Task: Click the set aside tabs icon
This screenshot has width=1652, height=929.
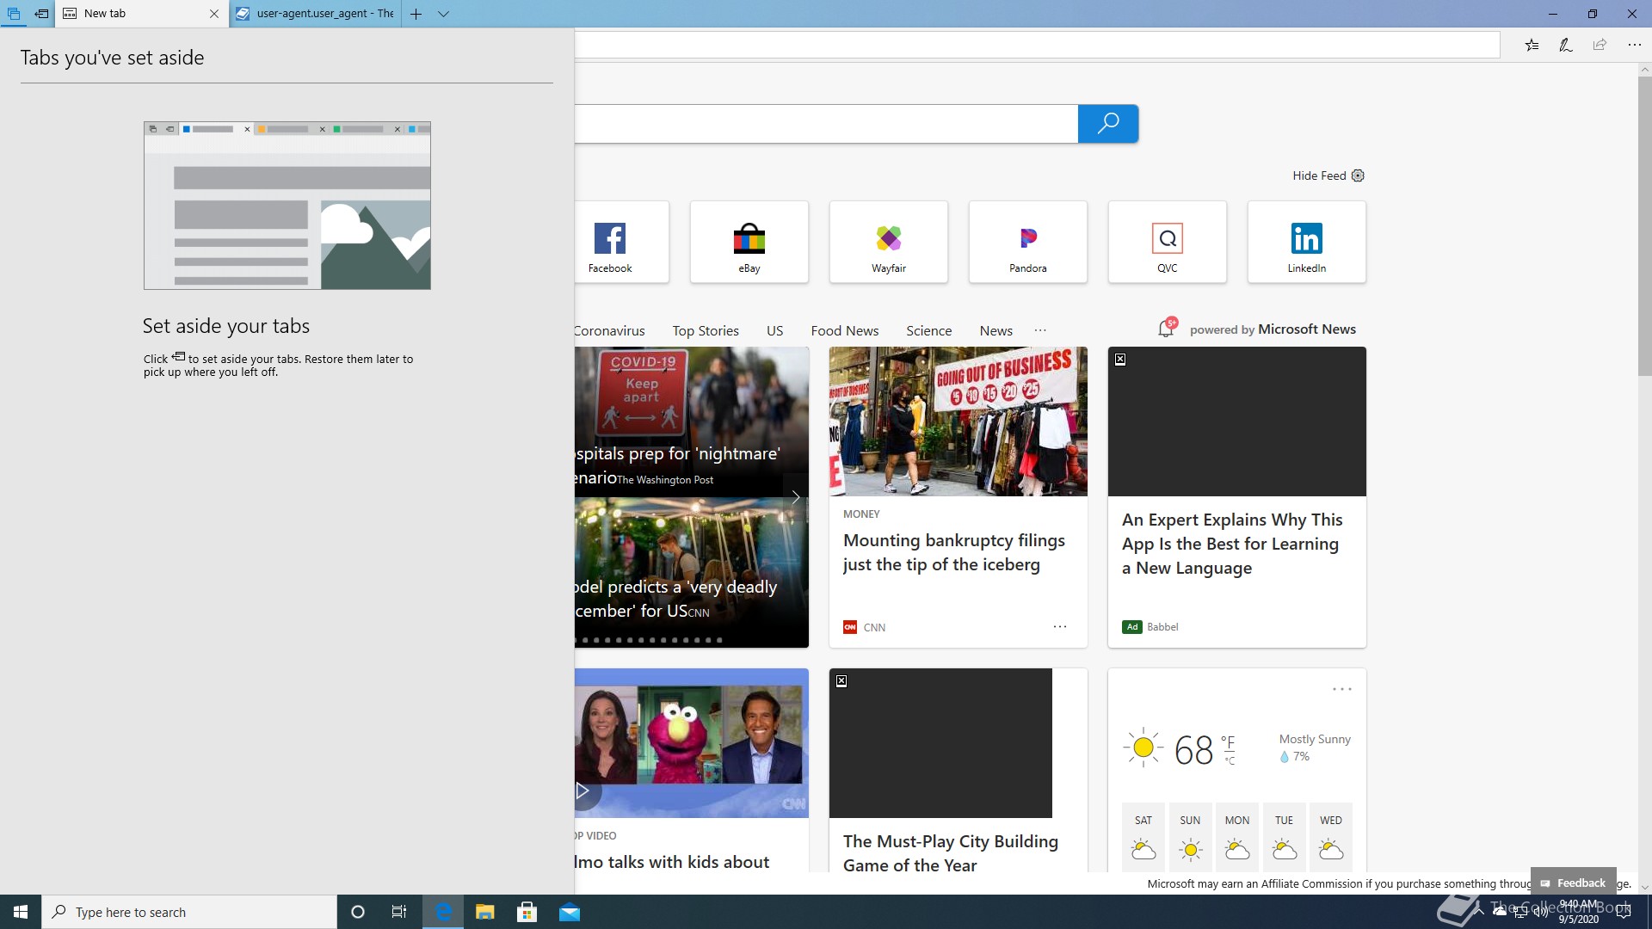Action: [x=40, y=14]
